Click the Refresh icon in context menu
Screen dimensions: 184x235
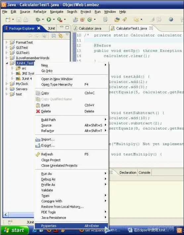(38, 154)
